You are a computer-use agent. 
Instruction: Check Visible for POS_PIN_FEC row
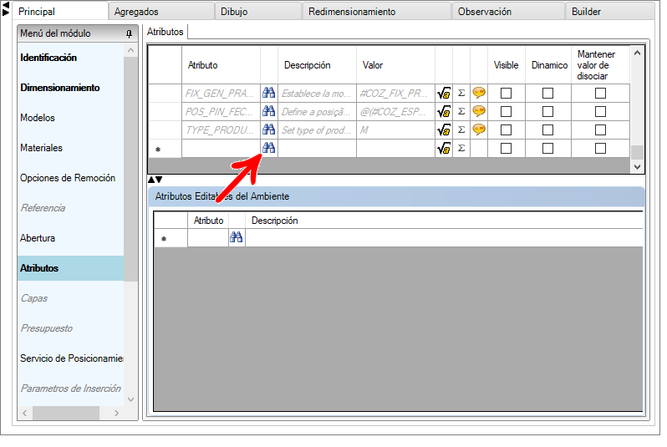point(507,111)
